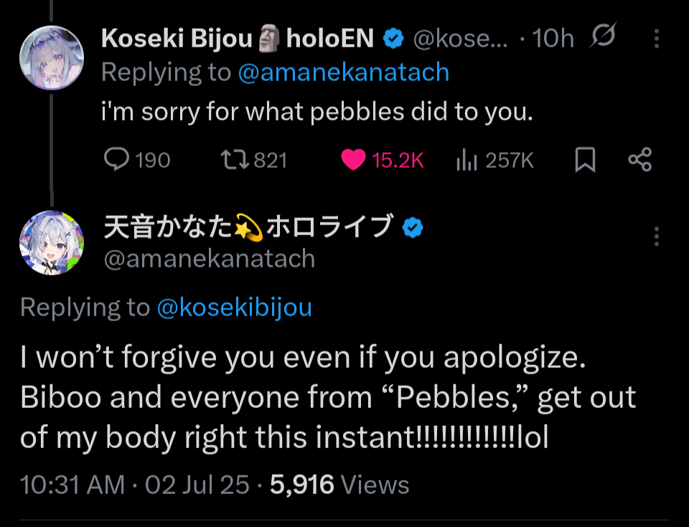The image size is (689, 527).
Task: Click the Grok slashed-circle icon
Action: tap(604, 37)
